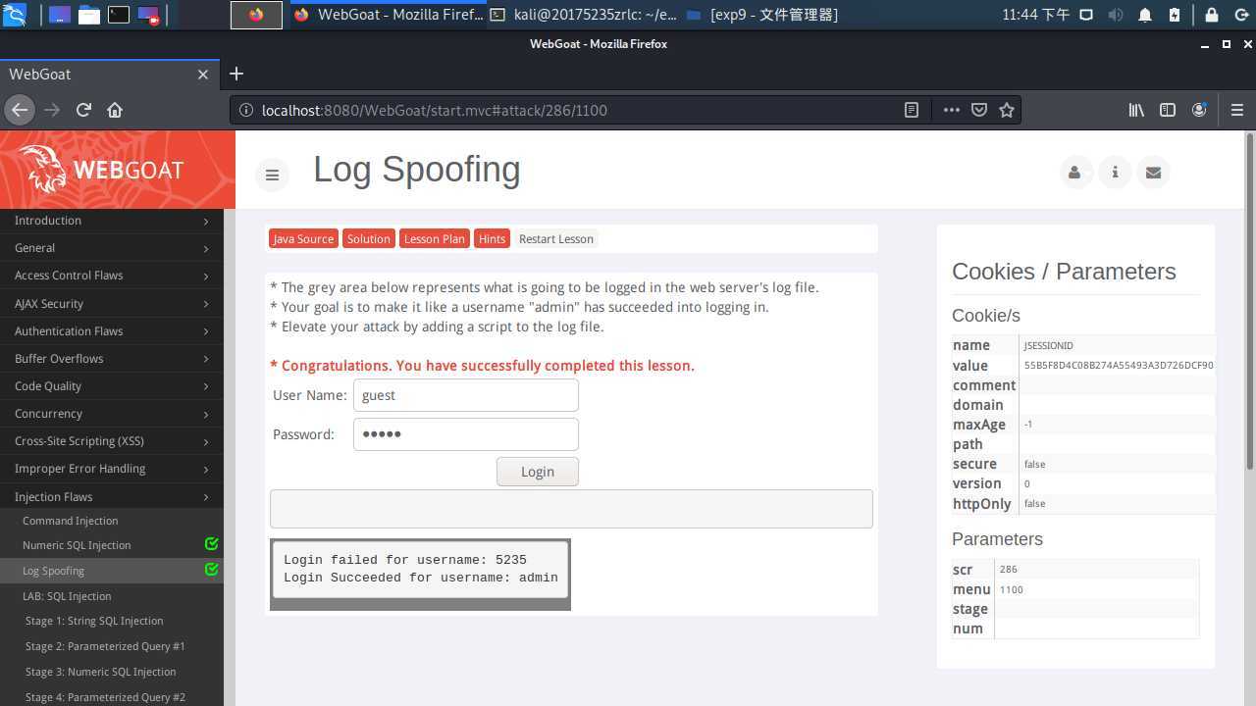Image resolution: width=1256 pixels, height=706 pixels.
Task: Expand Buffer Overflows category
Action: 112,359
